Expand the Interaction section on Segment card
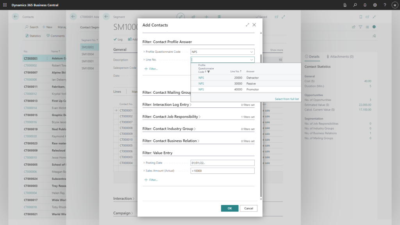The height and width of the screenshot is (225, 400). pyautogui.click(x=124, y=198)
